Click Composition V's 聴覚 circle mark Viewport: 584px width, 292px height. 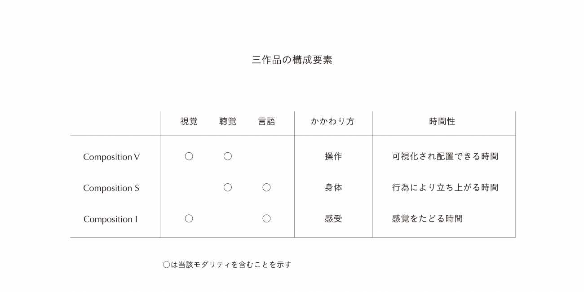228,156
